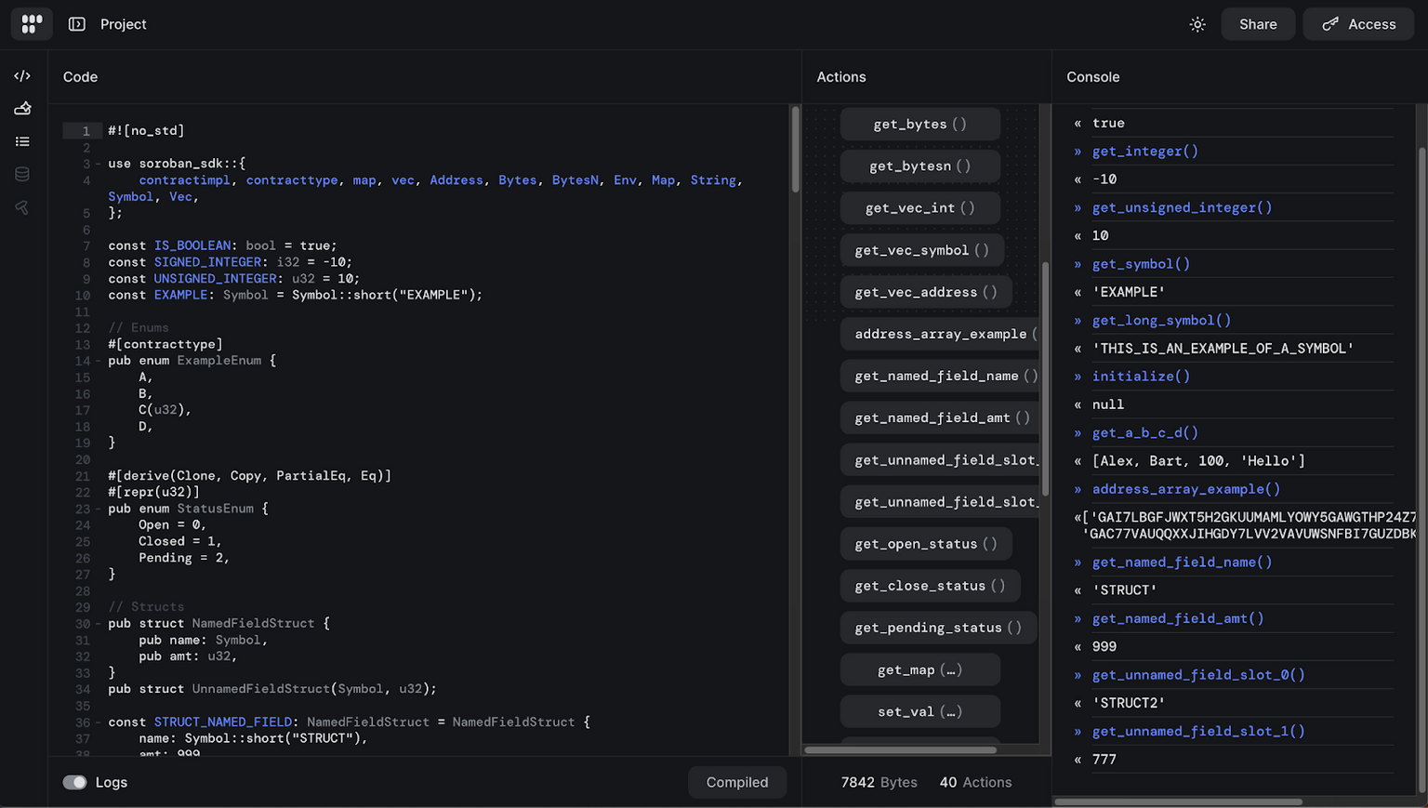Run the get_bytes action
Image resolution: width=1428 pixels, height=808 pixels.
919,124
